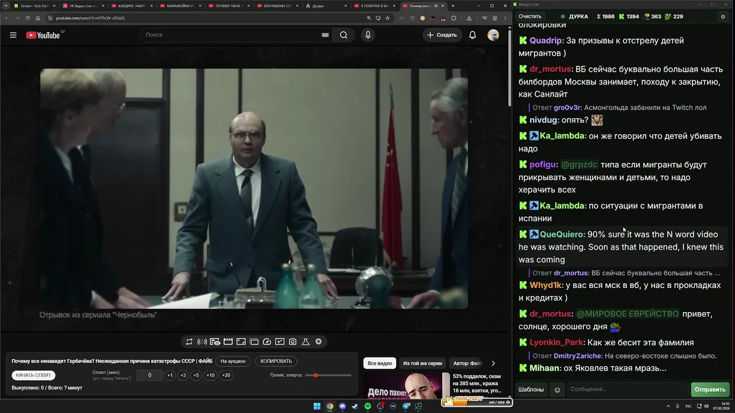Add +5 minutes to split
Image resolution: width=735 pixels, height=413 pixels.
click(x=196, y=375)
